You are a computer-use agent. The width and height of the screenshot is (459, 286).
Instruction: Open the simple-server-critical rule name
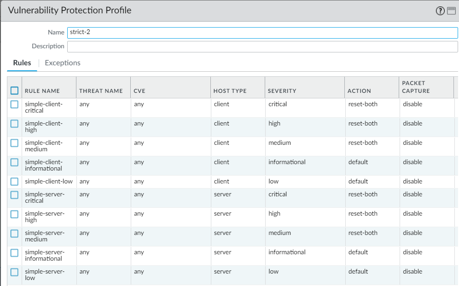pos(44,197)
